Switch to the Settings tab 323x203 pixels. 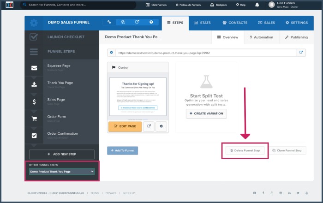297,23
